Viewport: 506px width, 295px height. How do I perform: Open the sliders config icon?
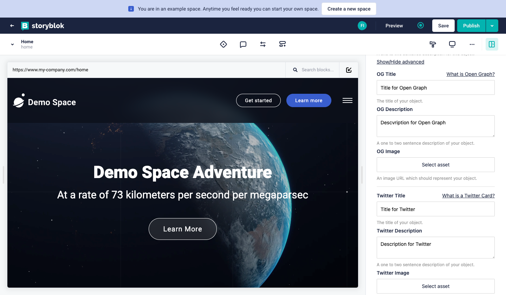click(x=263, y=44)
